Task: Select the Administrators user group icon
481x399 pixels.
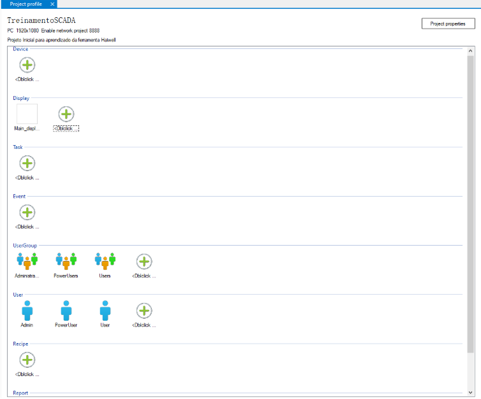Action: (27, 261)
